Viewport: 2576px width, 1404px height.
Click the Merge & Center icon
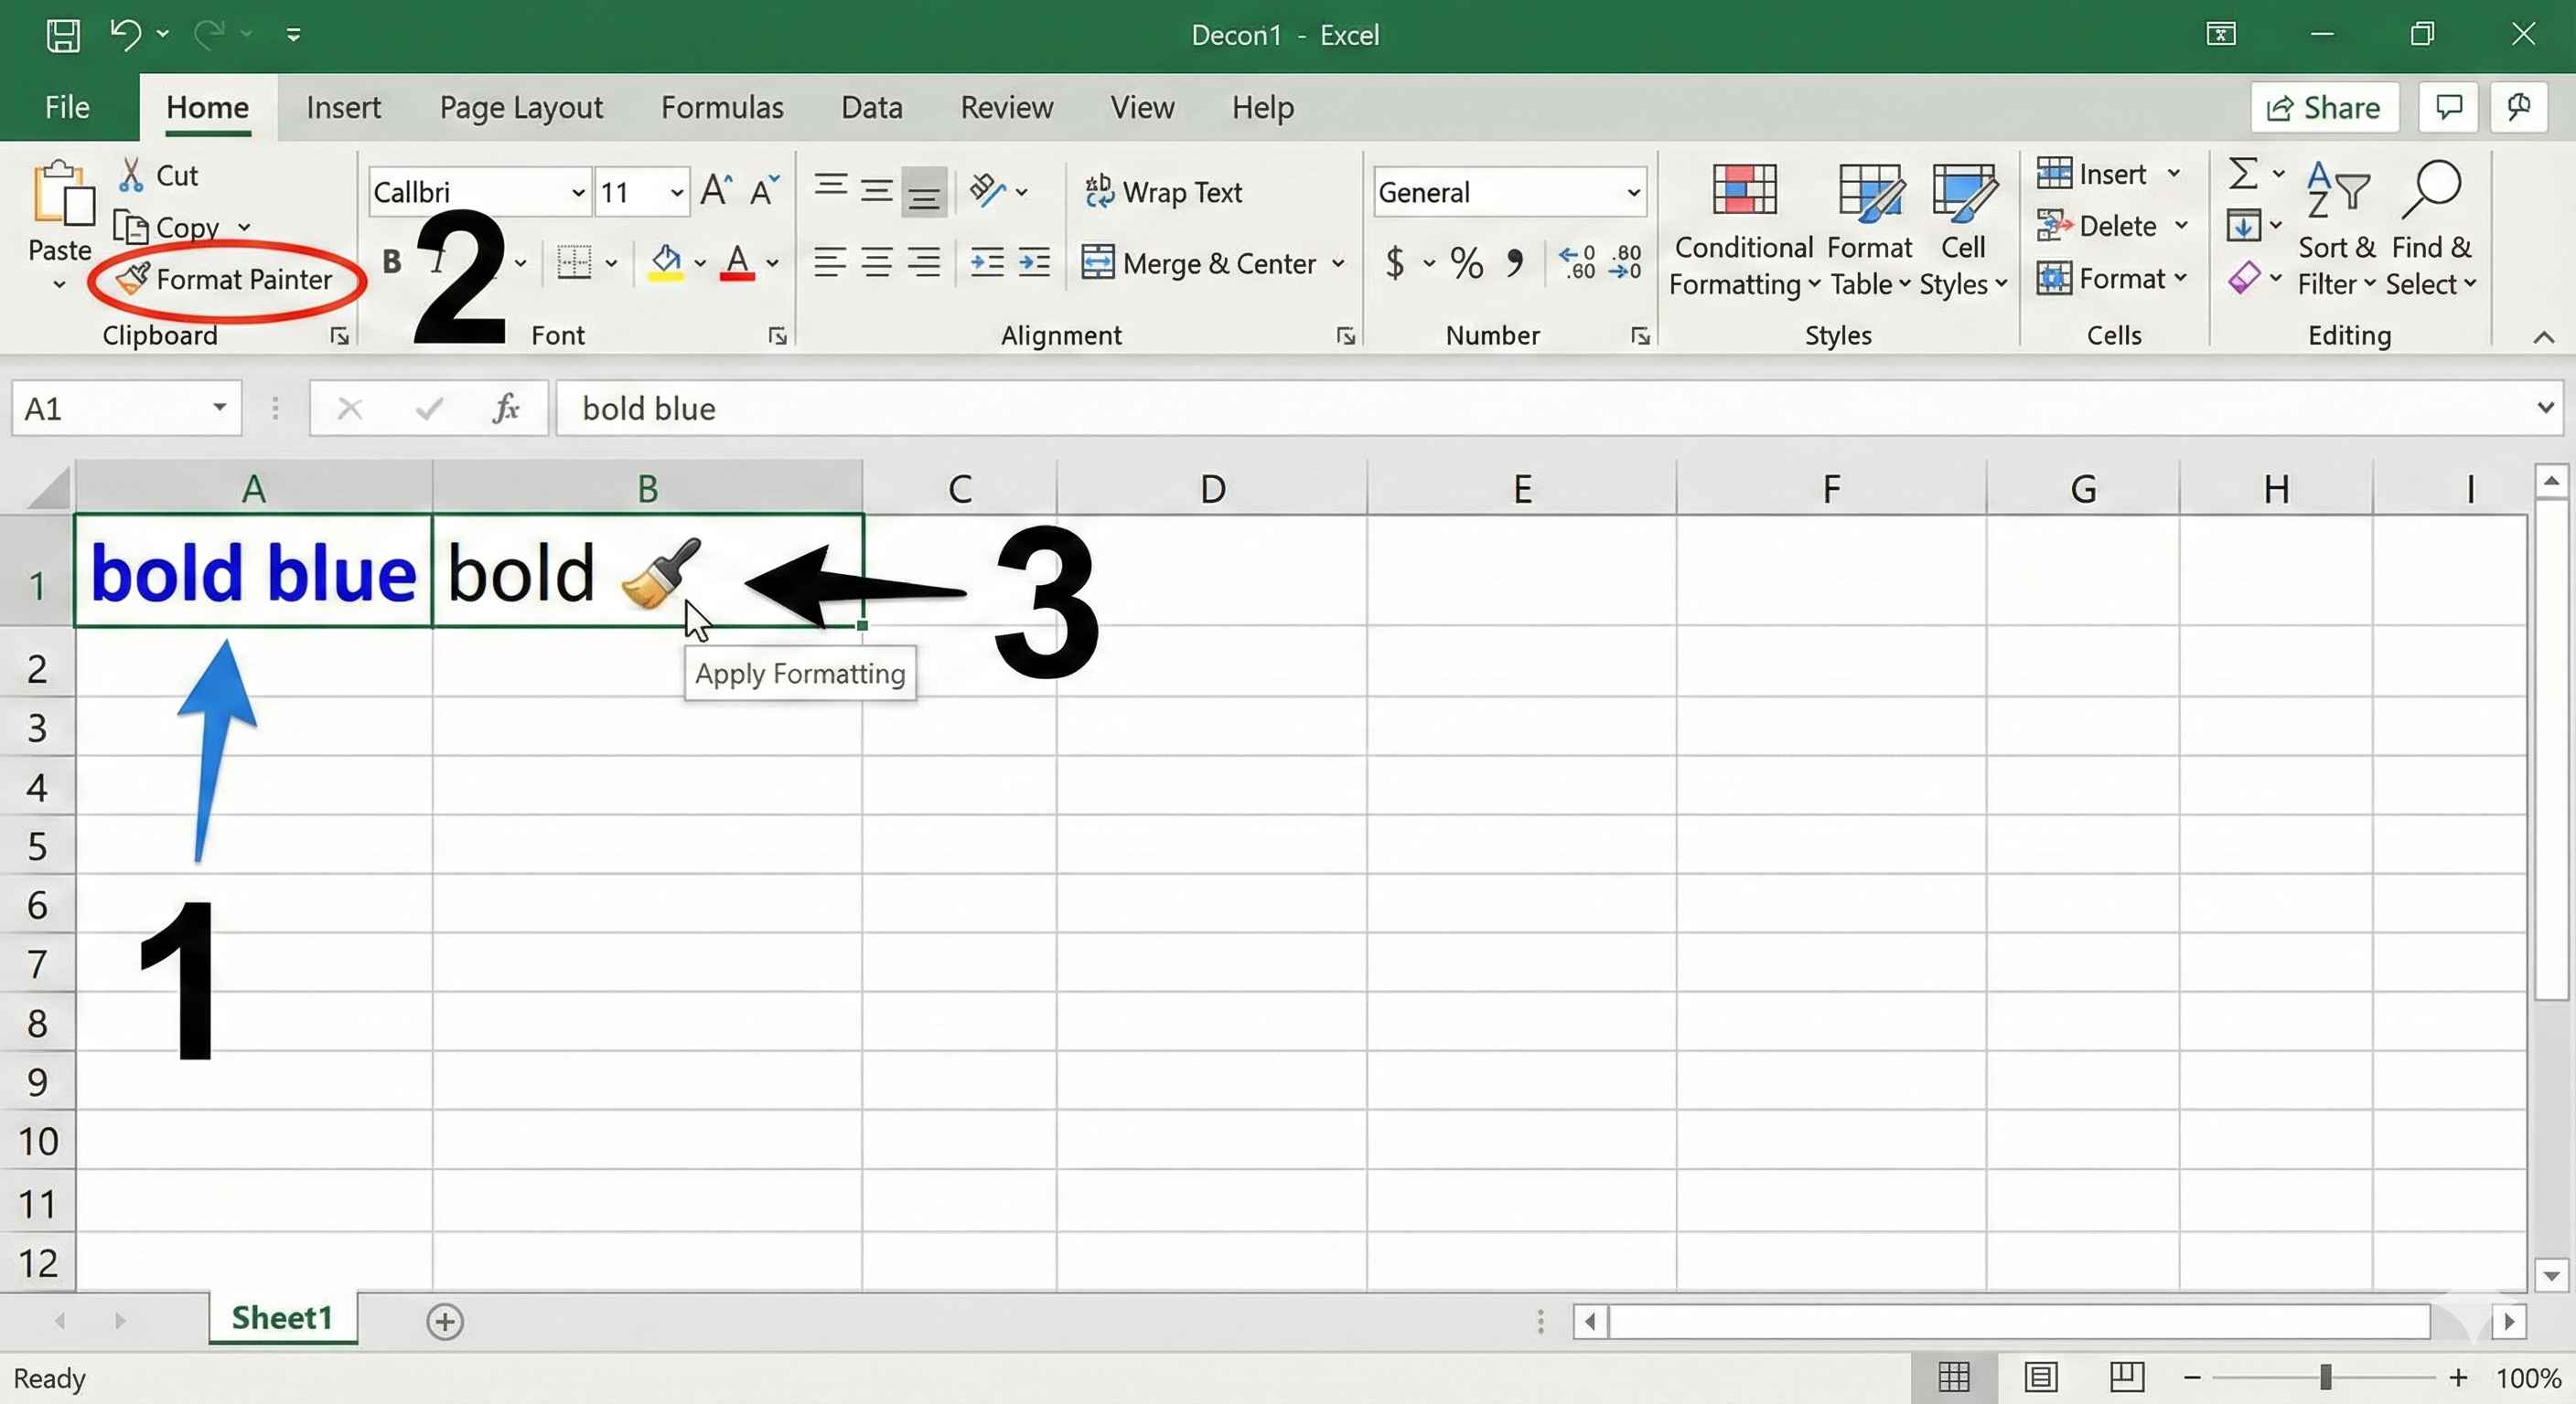[x=1100, y=263]
